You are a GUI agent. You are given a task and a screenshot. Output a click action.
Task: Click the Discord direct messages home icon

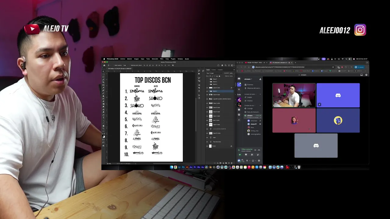[x=239, y=78]
